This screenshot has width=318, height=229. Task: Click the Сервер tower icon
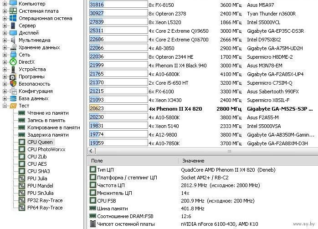tap(13, 25)
